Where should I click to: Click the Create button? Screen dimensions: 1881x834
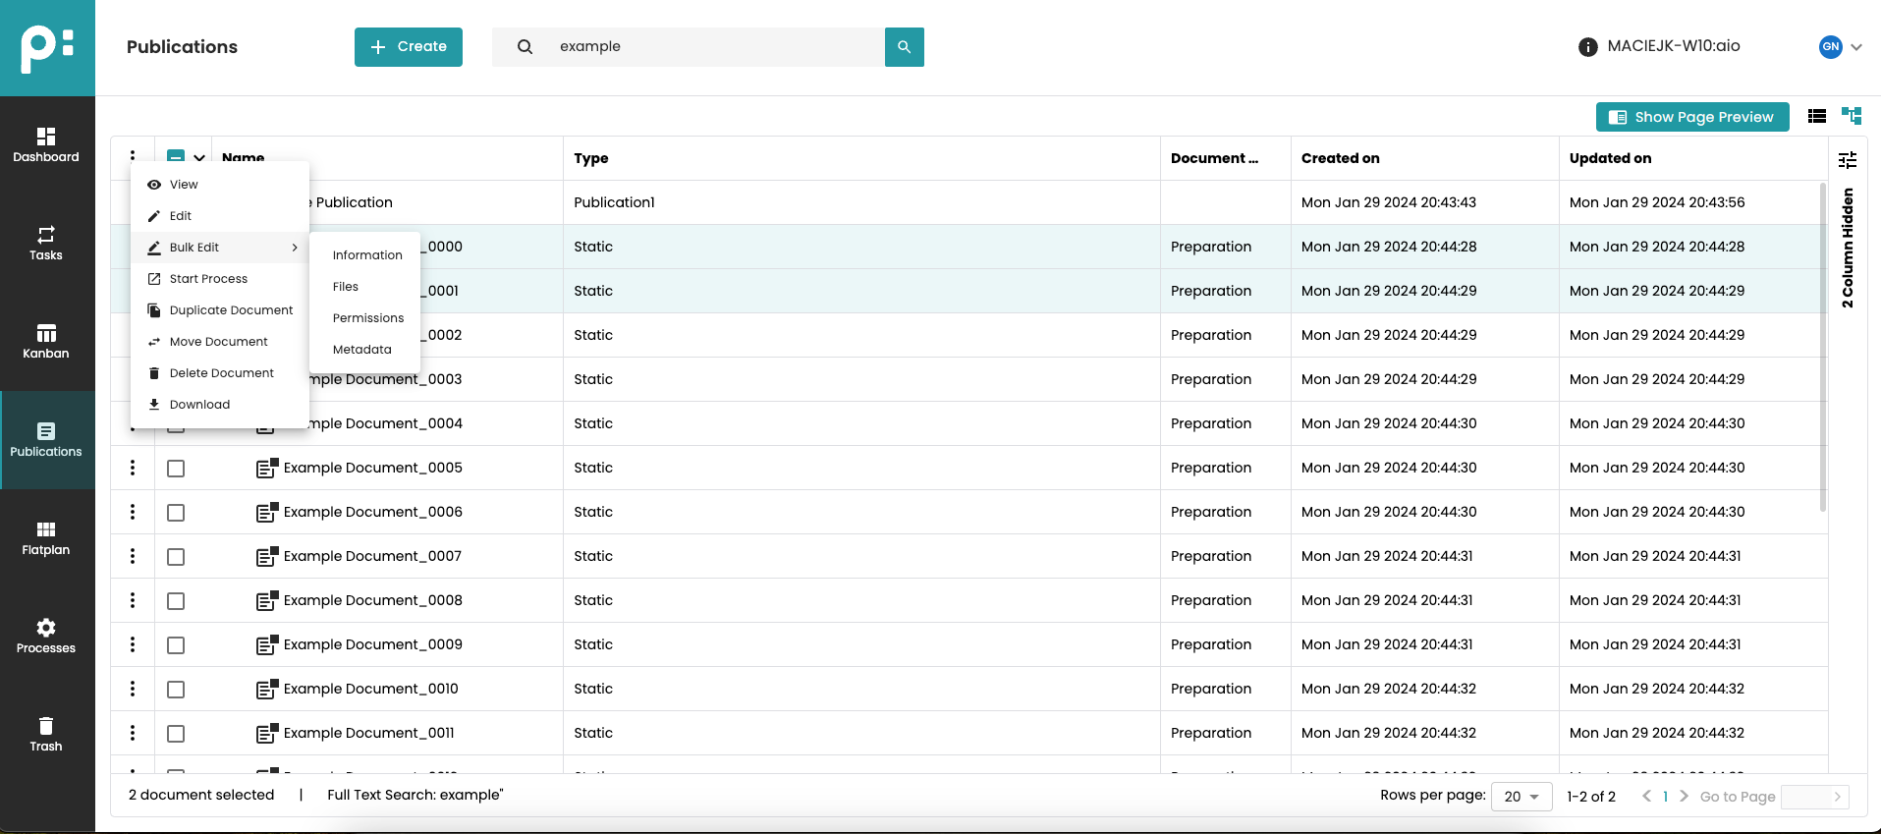pos(409,47)
